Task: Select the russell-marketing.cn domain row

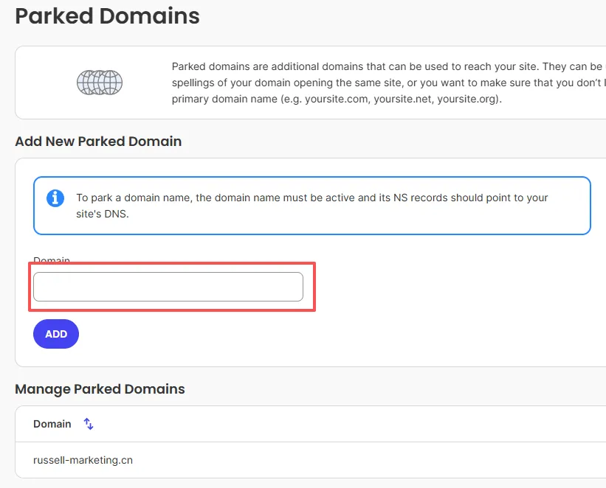Action: click(x=83, y=460)
